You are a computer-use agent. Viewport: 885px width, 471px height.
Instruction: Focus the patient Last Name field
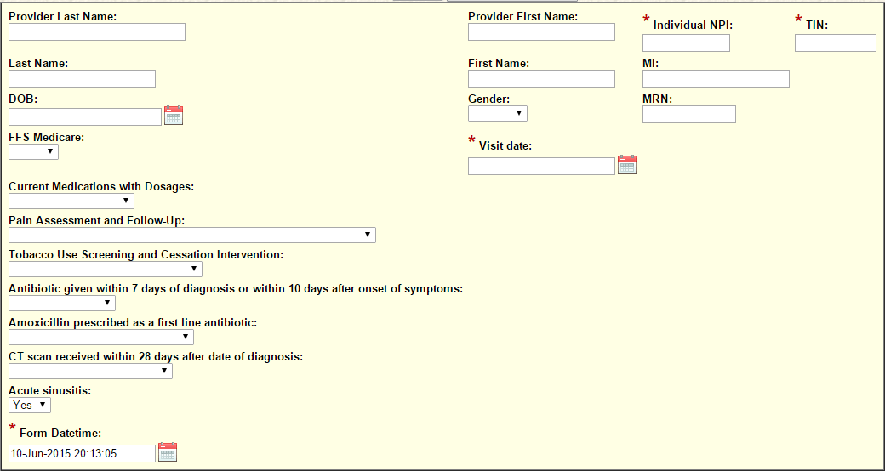pyautogui.click(x=82, y=79)
